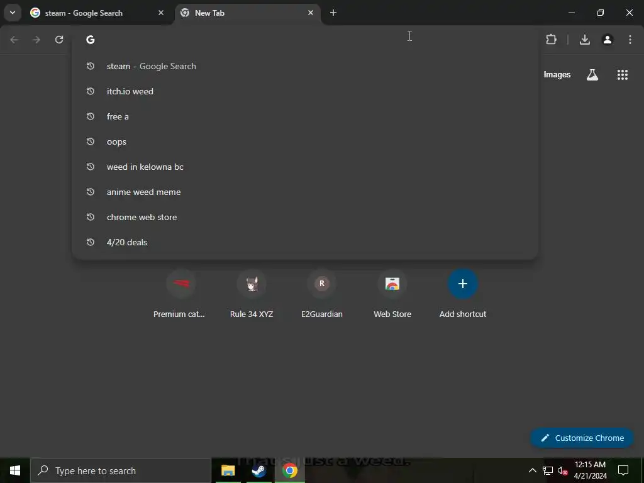Open the clock showing 12:15 AM
Image resolution: width=644 pixels, height=483 pixels.
590,470
